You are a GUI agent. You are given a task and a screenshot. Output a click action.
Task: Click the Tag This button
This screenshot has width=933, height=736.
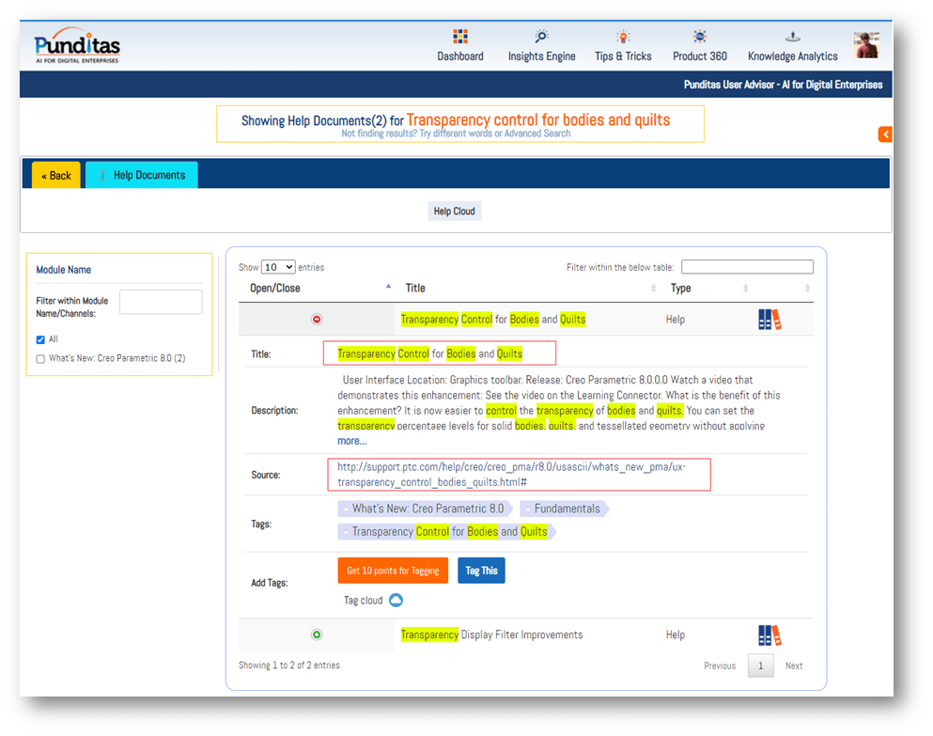pyautogui.click(x=481, y=571)
